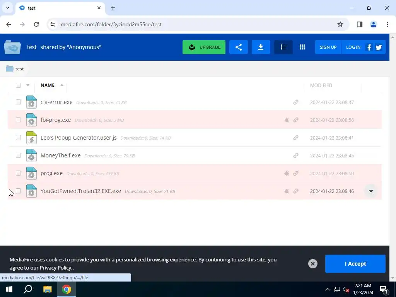The height and width of the screenshot is (297, 396).
Task: Check the YouGotPwned.Trojan32.EXE.exe checkbox
Action: (18, 191)
